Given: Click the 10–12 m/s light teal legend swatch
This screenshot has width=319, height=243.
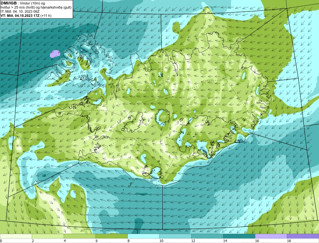Looking at the screenshot, I should tap(175, 236).
